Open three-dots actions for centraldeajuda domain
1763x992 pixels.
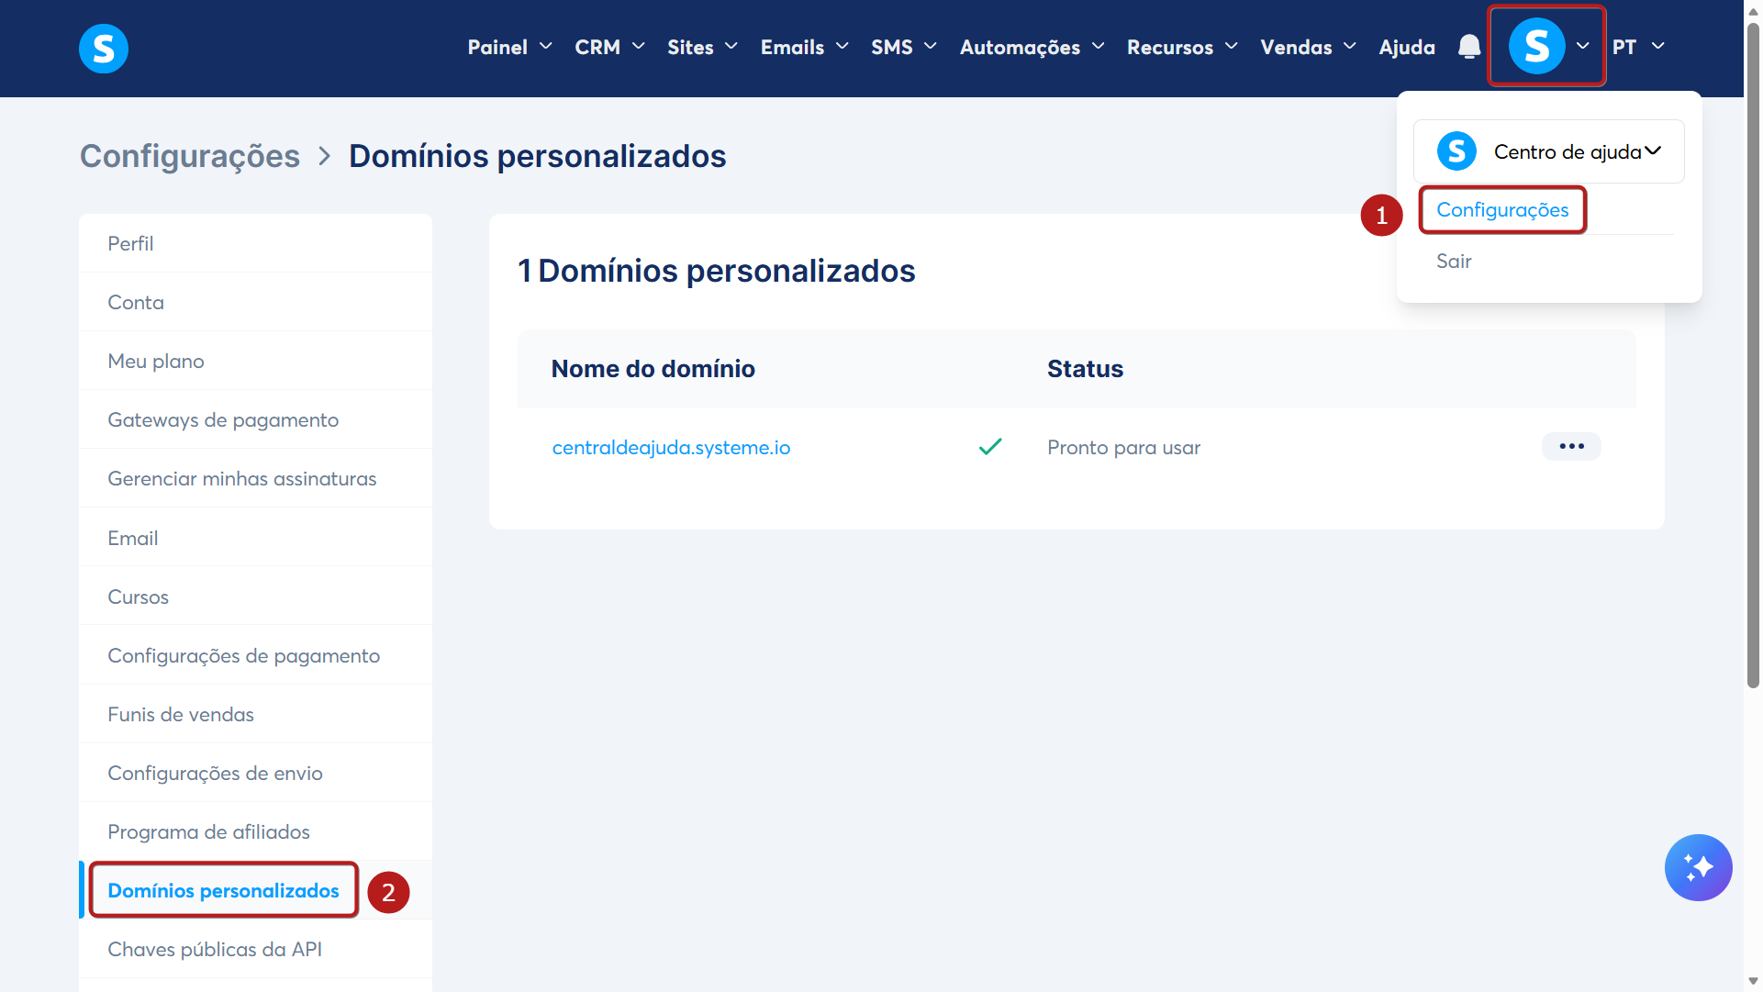[1571, 447]
